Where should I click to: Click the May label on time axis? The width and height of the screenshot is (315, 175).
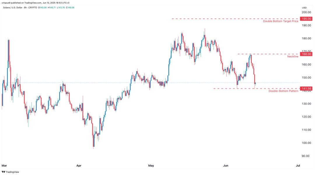pyautogui.click(x=151, y=166)
